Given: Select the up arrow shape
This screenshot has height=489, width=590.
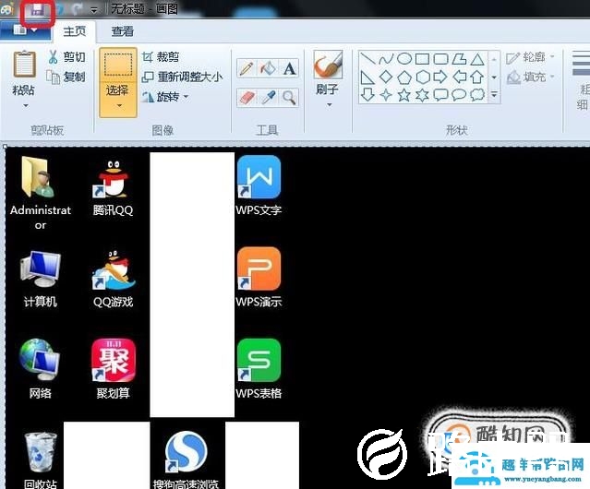Looking at the screenshot, I should tap(477, 78).
